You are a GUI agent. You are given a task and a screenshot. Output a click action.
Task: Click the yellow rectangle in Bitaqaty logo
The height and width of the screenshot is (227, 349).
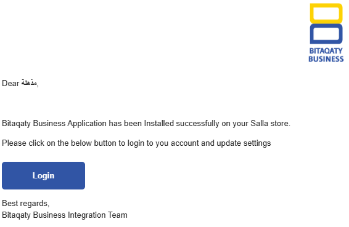(x=326, y=14)
